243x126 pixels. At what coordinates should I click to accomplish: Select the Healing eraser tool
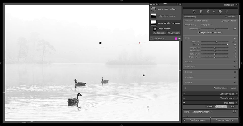(208, 11)
